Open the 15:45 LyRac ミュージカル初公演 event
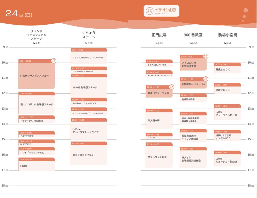Viewport: 257px width, 198px height. (x=227, y=159)
